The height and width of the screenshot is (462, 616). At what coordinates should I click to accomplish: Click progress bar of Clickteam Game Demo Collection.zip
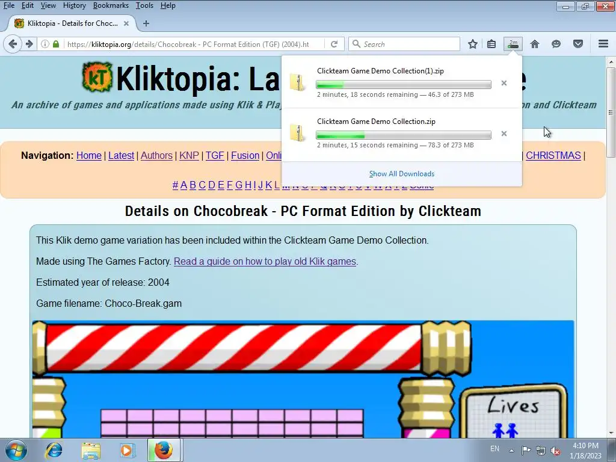[x=404, y=135]
